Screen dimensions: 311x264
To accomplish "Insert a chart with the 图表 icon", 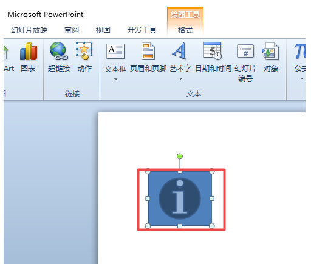I will [x=29, y=52].
